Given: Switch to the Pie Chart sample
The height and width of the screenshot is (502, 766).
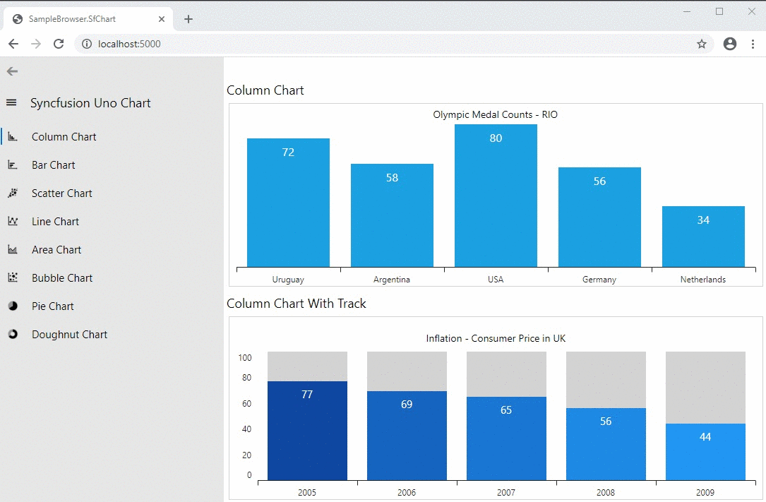Looking at the screenshot, I should pos(52,306).
